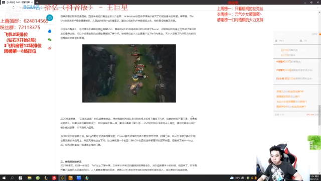Image resolution: width=321 pixels, height=181 pixels.
Task: Click the article paragraph beginning 2021
Action: pos(128,167)
